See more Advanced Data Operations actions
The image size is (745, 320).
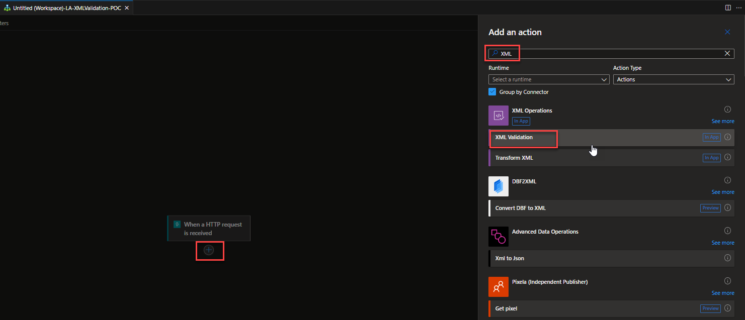pos(722,243)
